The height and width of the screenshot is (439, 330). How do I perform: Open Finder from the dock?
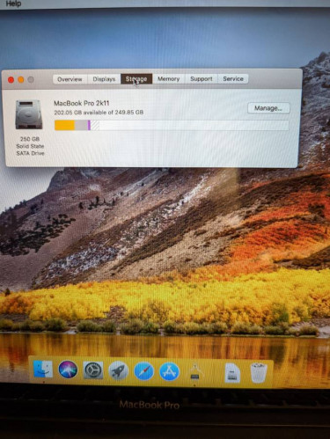[43, 369]
